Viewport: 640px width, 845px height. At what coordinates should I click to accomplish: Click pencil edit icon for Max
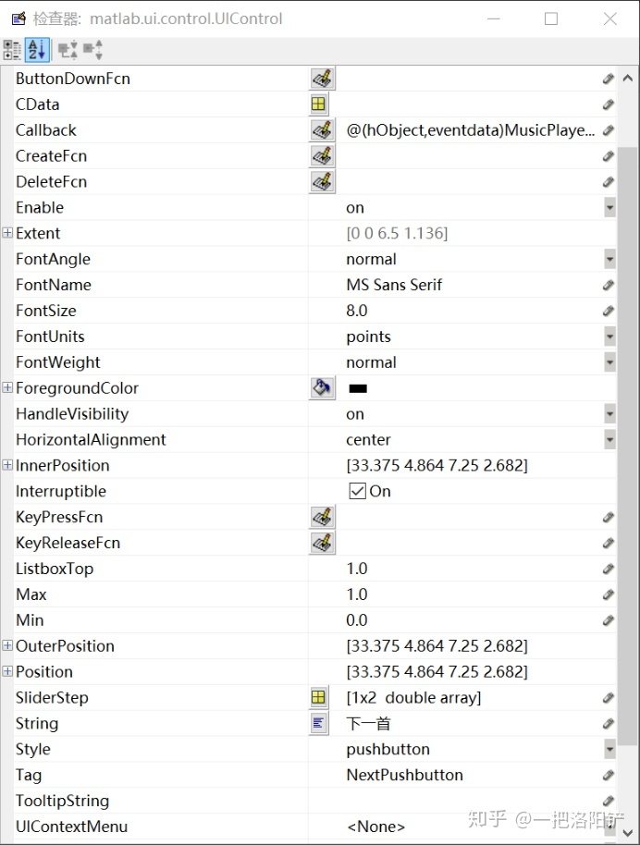click(x=609, y=594)
